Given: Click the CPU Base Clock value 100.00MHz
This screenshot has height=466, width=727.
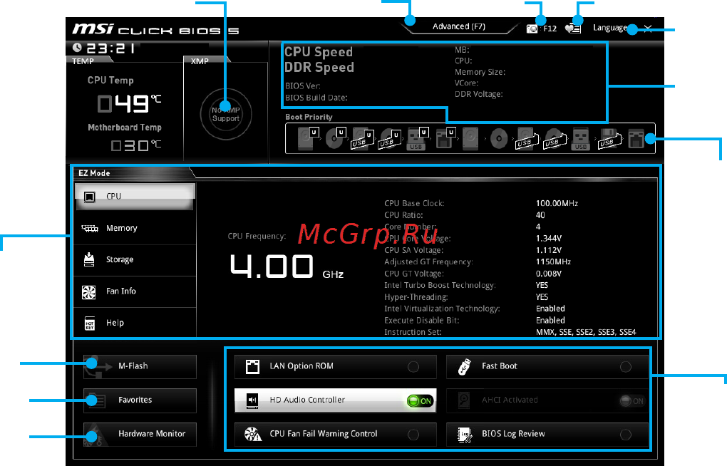Looking at the screenshot, I should pos(557,203).
